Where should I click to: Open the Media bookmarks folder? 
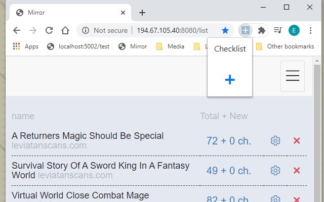click(170, 46)
